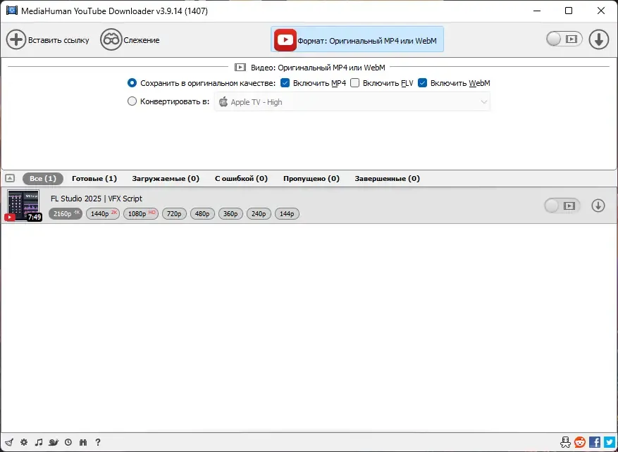The image size is (618, 452).
Task: Choose the 1080p HD quality button
Action: click(141, 214)
